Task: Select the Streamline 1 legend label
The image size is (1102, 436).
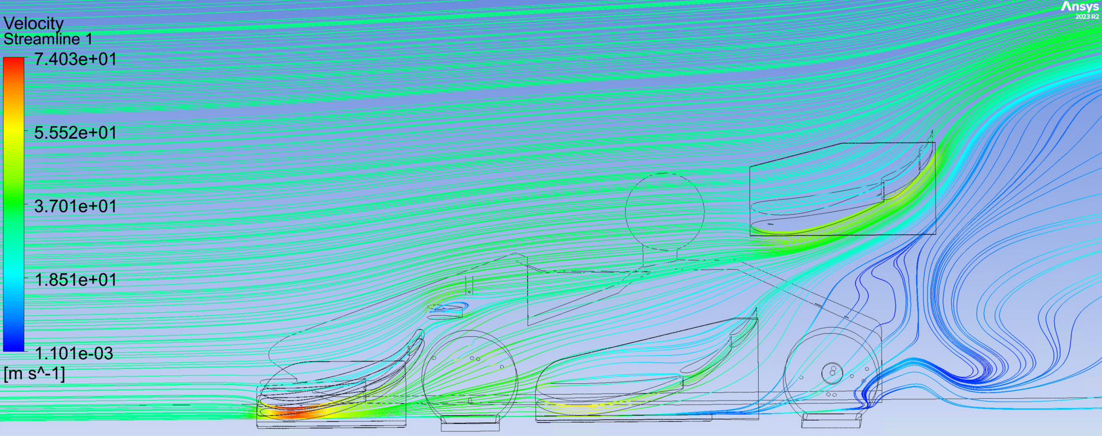Action: coord(48,40)
